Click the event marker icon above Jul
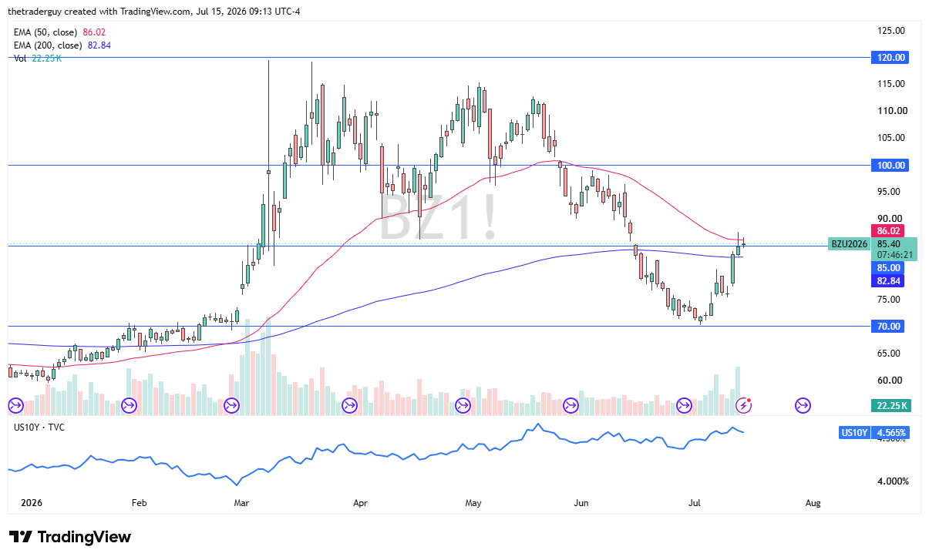929x560 pixels. (x=685, y=404)
